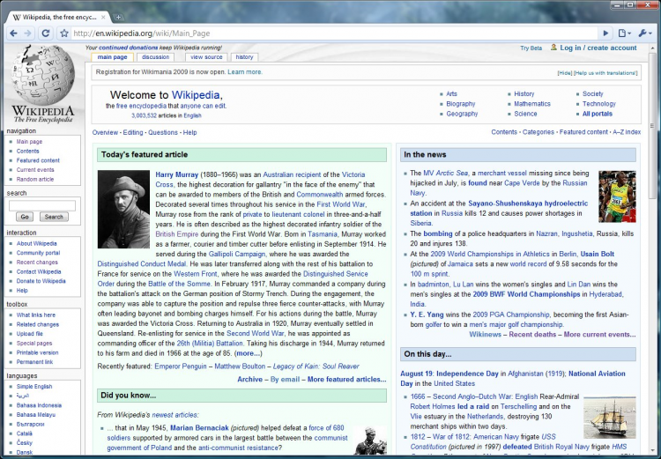Open the history tab
661x459 pixels.
(244, 57)
